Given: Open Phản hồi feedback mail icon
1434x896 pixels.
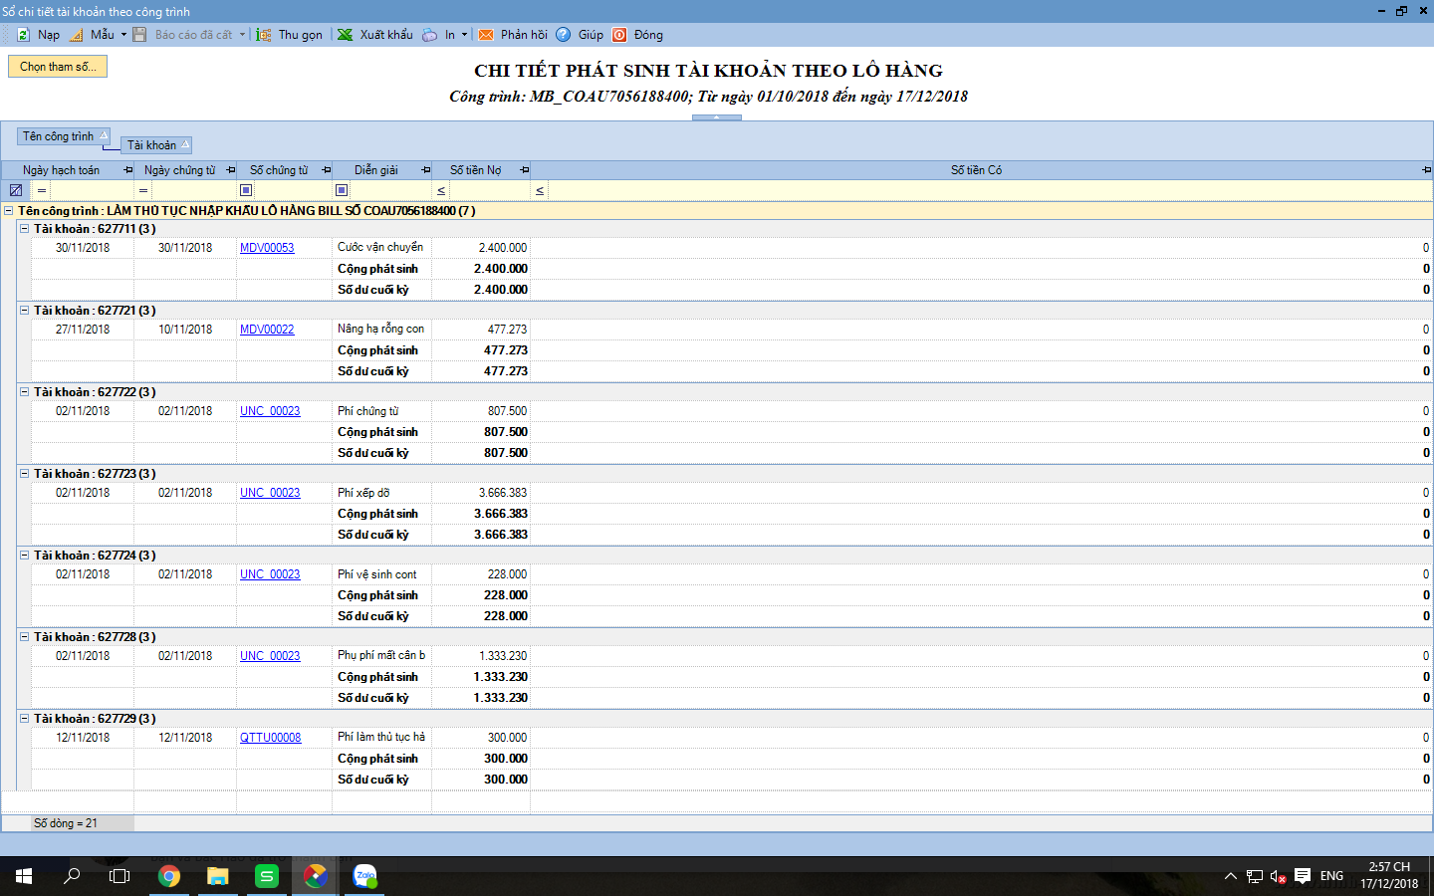Looking at the screenshot, I should (x=486, y=35).
